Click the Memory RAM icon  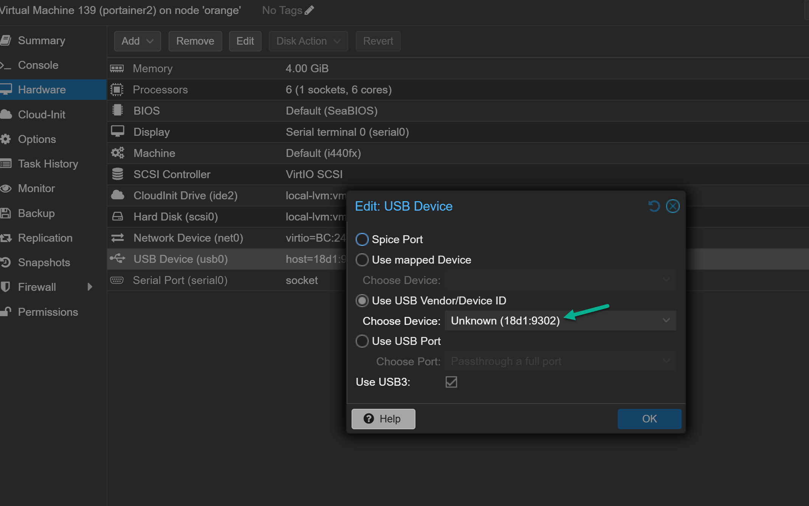tap(117, 68)
